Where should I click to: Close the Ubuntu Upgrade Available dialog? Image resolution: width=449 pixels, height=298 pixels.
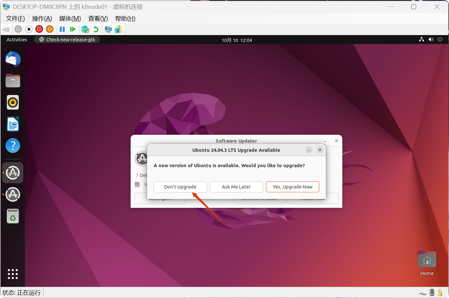(320, 150)
